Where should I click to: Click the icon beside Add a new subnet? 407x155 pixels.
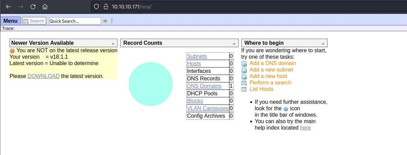244,70
